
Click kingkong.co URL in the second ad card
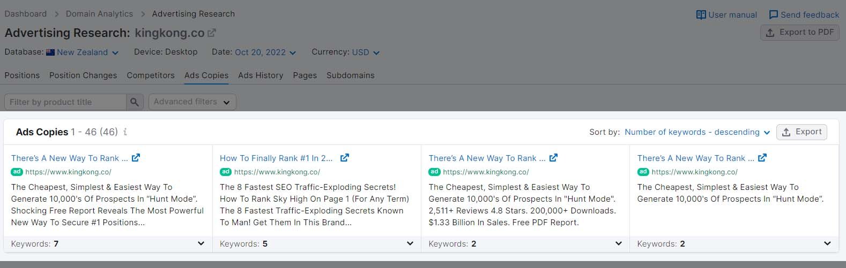click(277, 172)
